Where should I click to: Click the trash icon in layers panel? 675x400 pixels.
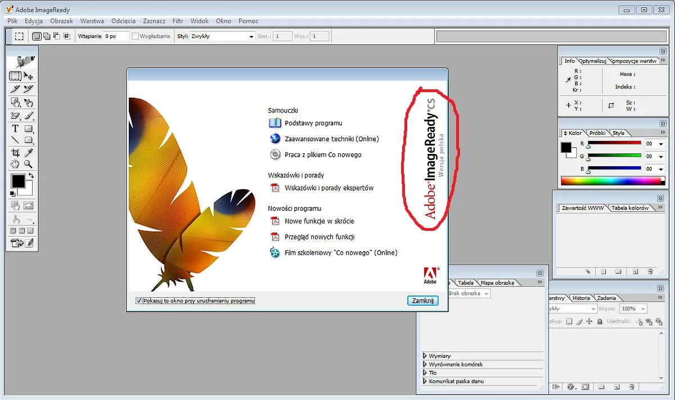pos(632,387)
